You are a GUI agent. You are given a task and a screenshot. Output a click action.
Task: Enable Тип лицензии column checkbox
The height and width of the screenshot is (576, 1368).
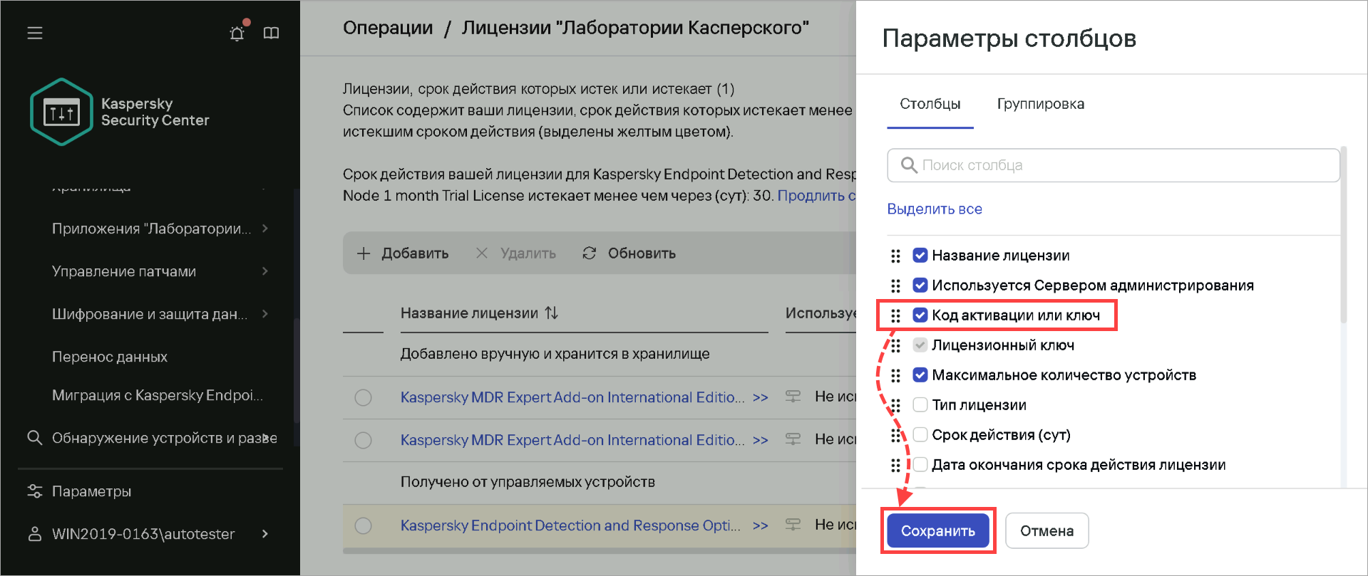[920, 404]
